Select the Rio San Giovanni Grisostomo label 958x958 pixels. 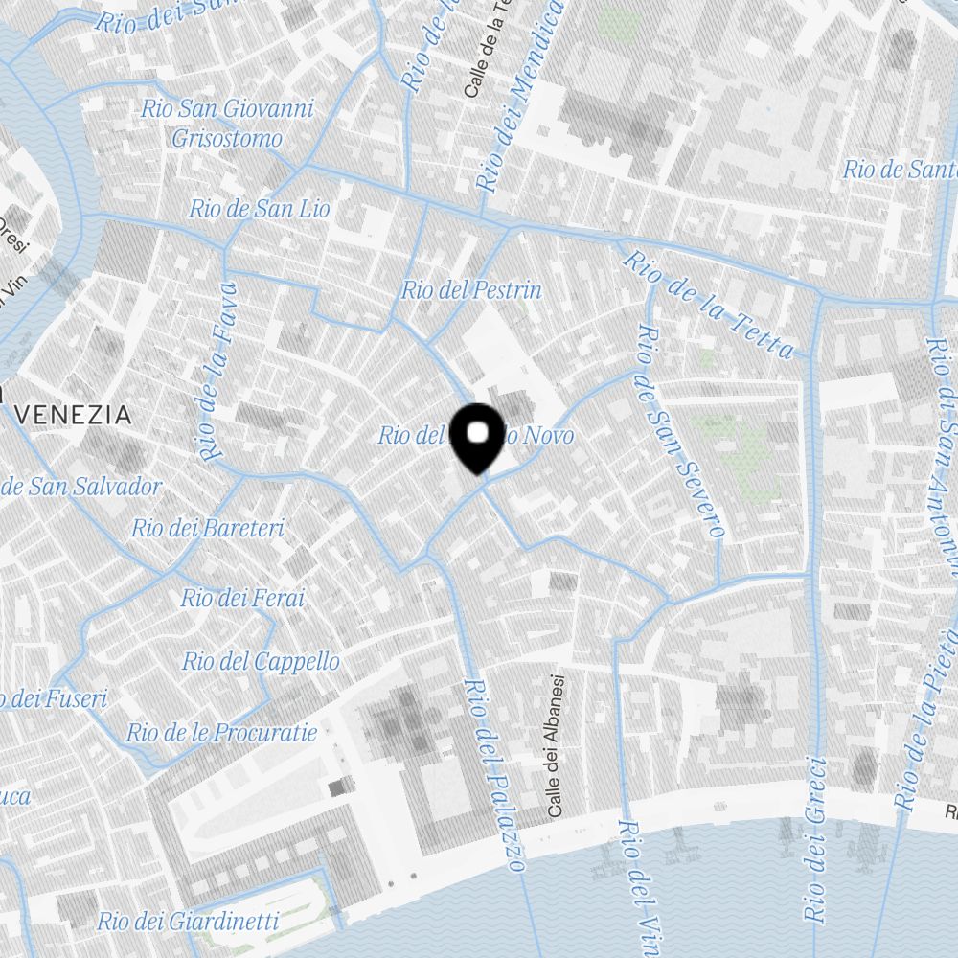(227, 124)
